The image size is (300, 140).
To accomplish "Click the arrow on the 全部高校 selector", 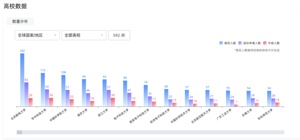I will coord(102,35).
